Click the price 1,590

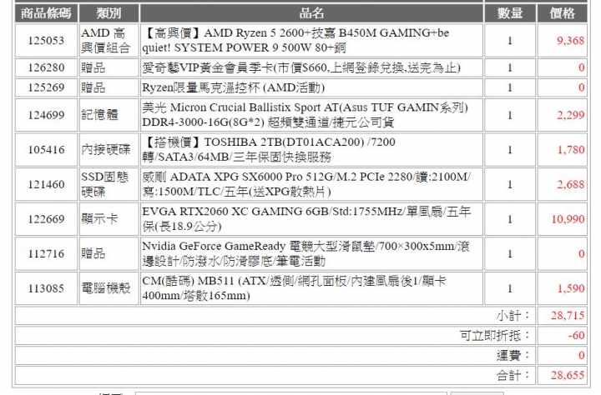[571, 288]
